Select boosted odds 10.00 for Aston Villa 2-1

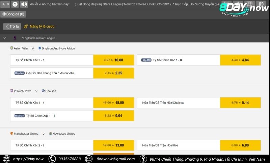click(x=113, y=60)
